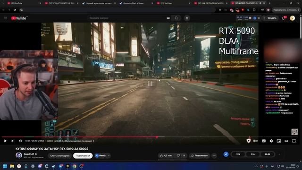Screen dimensions: 302x170
Task: Click the Remix button
Action: 101,155
